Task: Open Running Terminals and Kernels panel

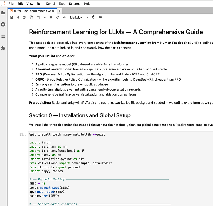Action: (3, 25)
